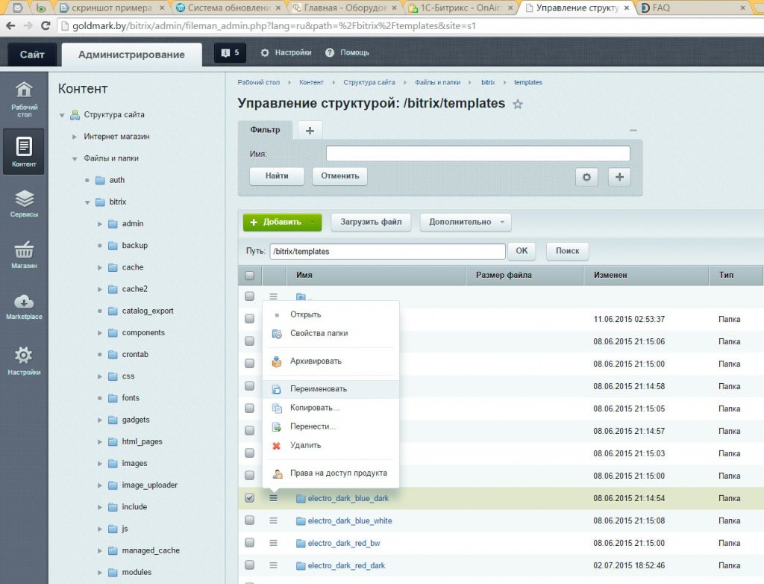The height and width of the screenshot is (584, 764).
Task: Check the parent folder row checkbox
Action: (249, 296)
